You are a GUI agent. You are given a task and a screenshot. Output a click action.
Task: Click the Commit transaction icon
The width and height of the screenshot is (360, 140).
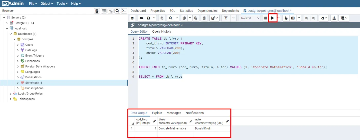click(307, 18)
